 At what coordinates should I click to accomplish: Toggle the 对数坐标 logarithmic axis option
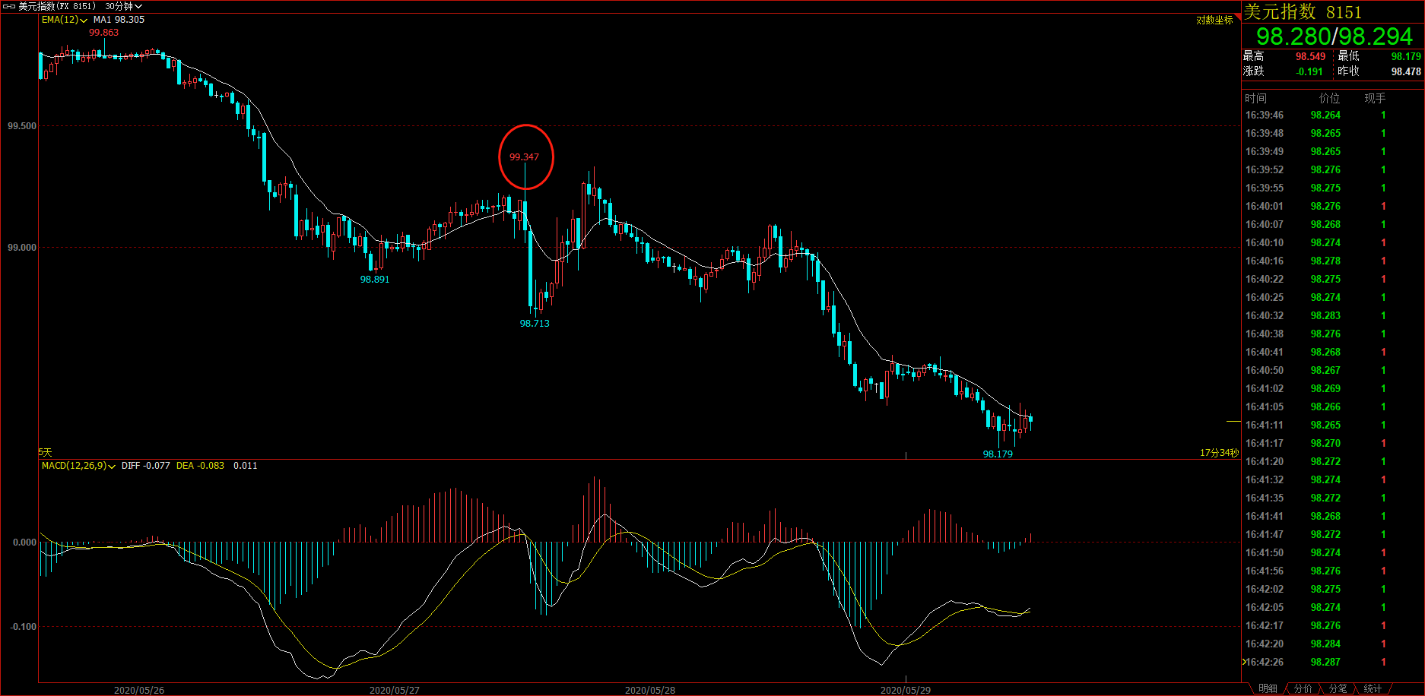pos(1214,21)
